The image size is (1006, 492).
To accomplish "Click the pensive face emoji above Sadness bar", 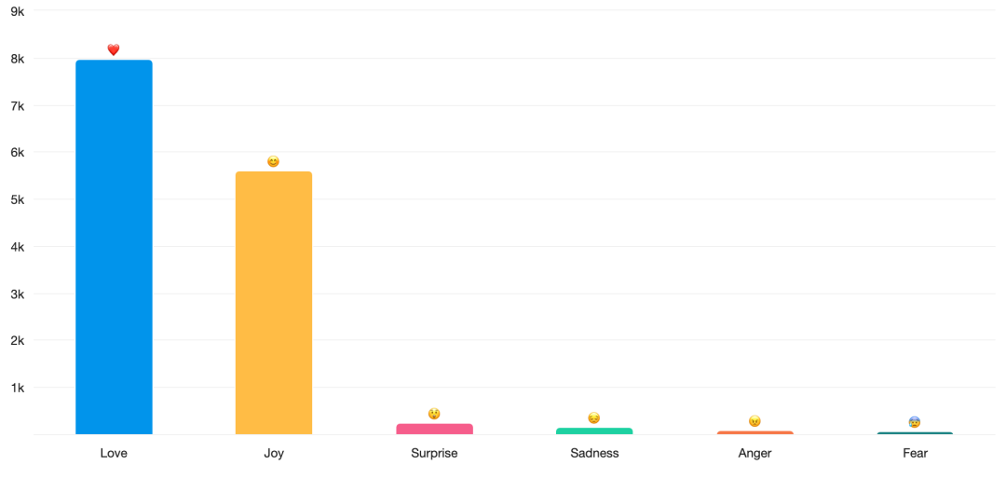I will tap(594, 418).
